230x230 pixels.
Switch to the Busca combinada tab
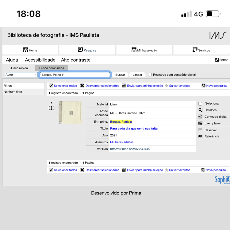pyautogui.click(x=52, y=68)
